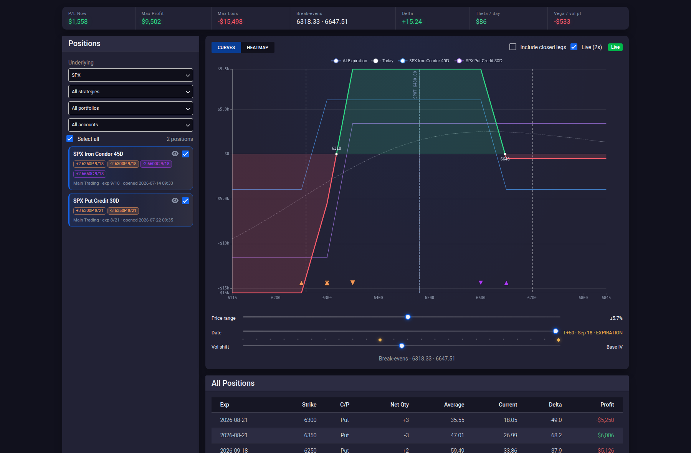Click the 6318 break-even point on chart
Image resolution: width=691 pixels, height=453 pixels.
[337, 154]
